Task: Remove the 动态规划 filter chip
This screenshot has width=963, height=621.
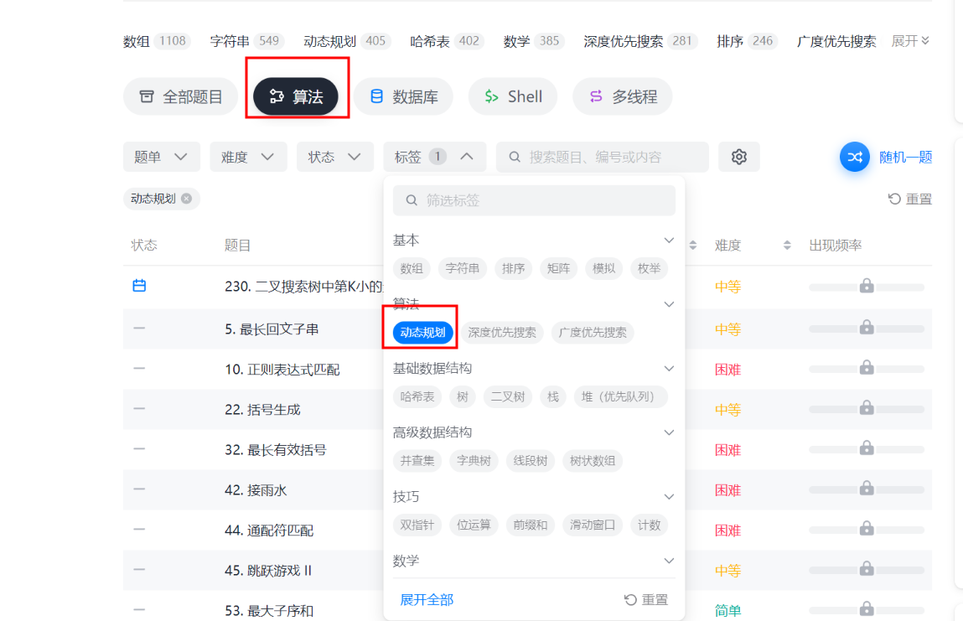Action: 187,199
